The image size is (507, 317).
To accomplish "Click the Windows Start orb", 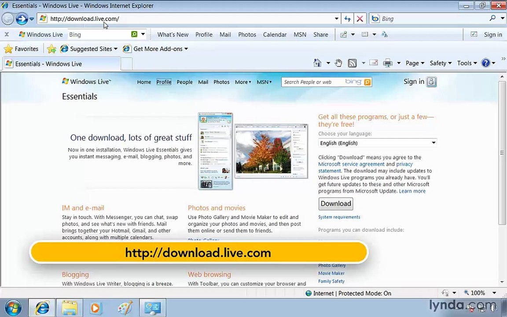I will (13, 308).
